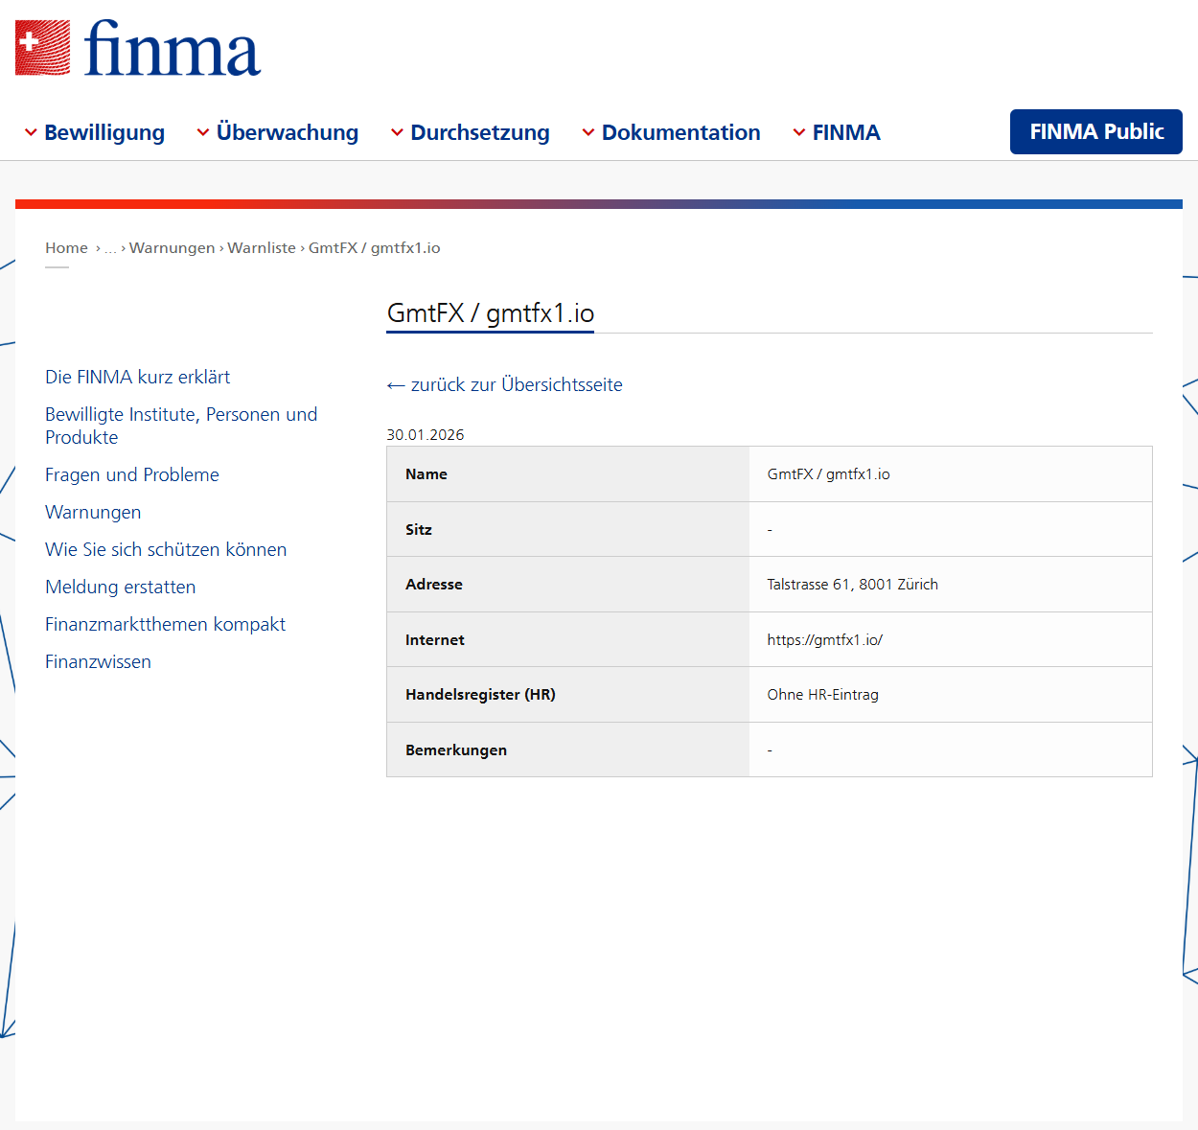Click the FINMA logo
Image resolution: width=1198 pixels, height=1130 pixels.
coord(138,48)
